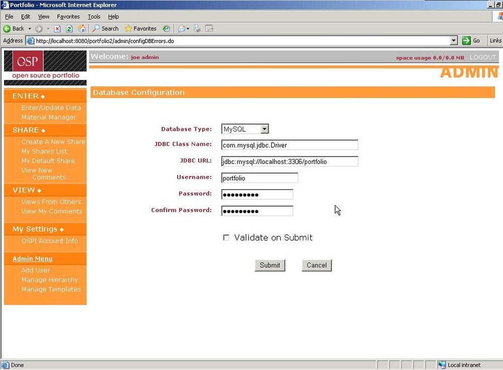Click the green Go arrow
The width and height of the screenshot is (503, 370).
click(x=466, y=41)
